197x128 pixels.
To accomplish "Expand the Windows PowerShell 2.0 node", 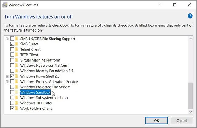I will click(x=7, y=76).
